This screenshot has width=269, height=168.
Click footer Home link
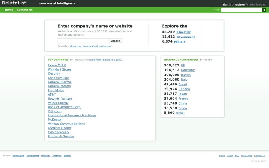222,156
